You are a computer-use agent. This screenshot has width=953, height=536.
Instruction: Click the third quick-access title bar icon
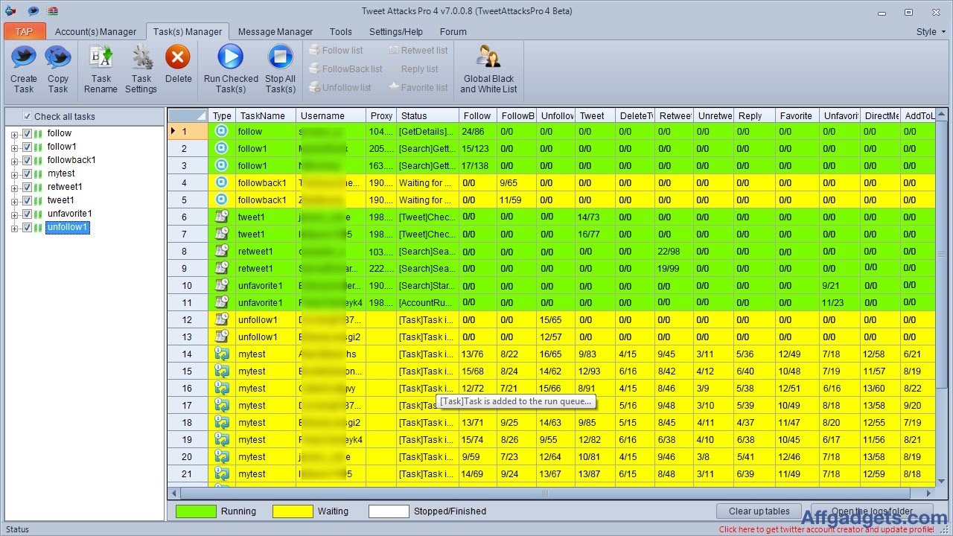point(53,11)
